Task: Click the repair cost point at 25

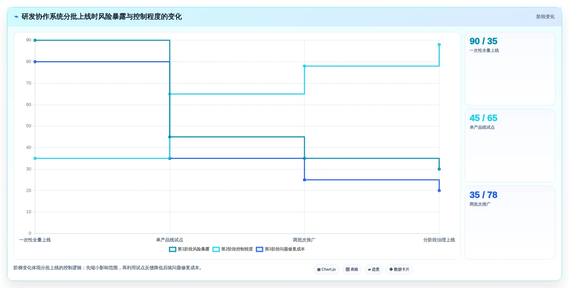Action: pos(305,180)
